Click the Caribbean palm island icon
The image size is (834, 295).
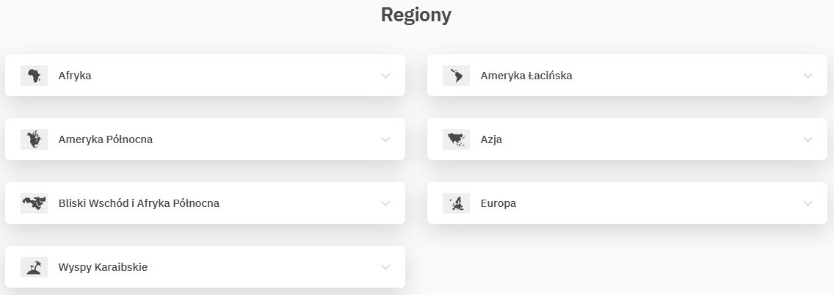pos(34,267)
